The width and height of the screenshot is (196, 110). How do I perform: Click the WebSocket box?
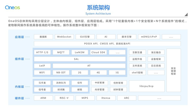coord(64,37)
